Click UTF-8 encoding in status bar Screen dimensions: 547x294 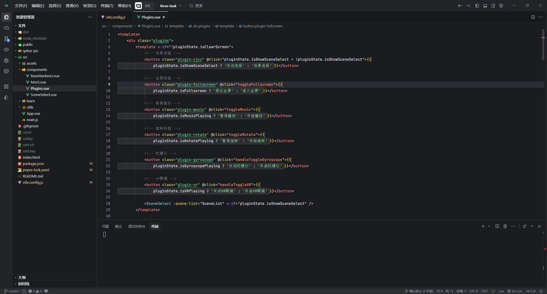[473, 291]
